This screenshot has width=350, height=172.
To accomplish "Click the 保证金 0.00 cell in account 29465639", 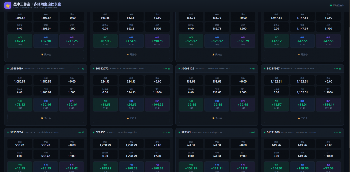I will [x=20, y=91].
